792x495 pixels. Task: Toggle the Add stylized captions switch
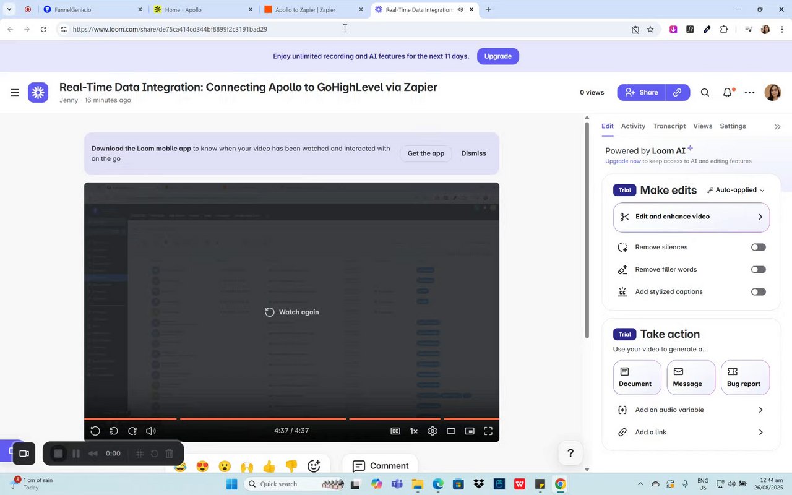pos(759,291)
